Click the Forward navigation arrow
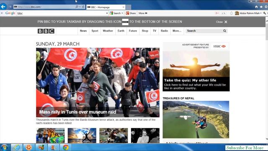Screen dimensions: 268x151 point(10,7)
